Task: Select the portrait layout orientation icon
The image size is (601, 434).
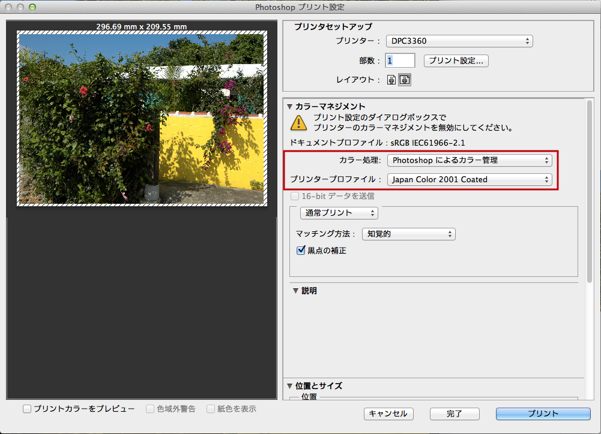Action: pos(391,80)
